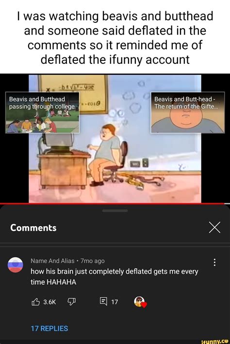This screenshot has height=344, width=230.
Task: Click the '7mo ago' comment timestamp
Action: tap(93, 261)
